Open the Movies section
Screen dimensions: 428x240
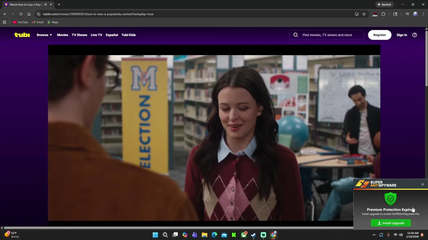pyautogui.click(x=63, y=35)
